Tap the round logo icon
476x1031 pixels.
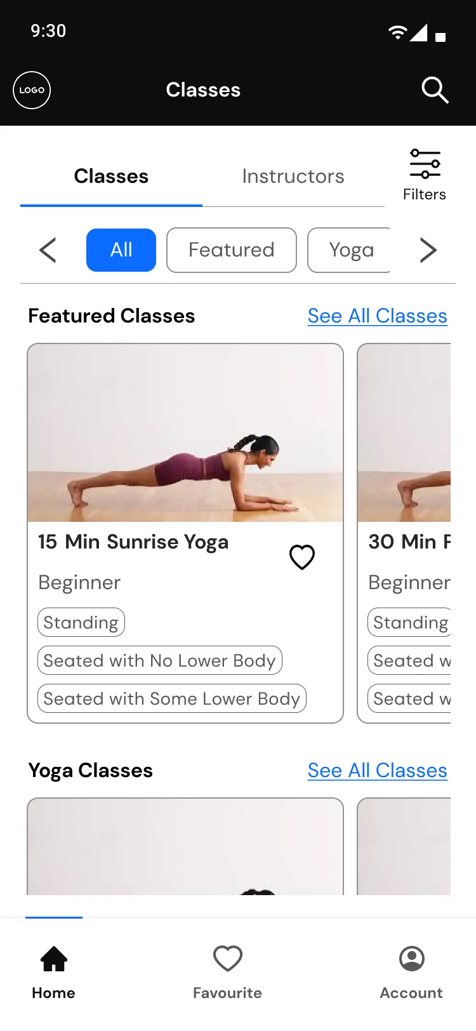pyautogui.click(x=32, y=90)
